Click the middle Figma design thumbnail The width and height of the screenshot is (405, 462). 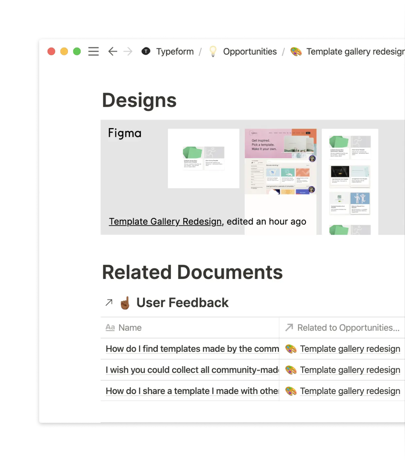281,181
